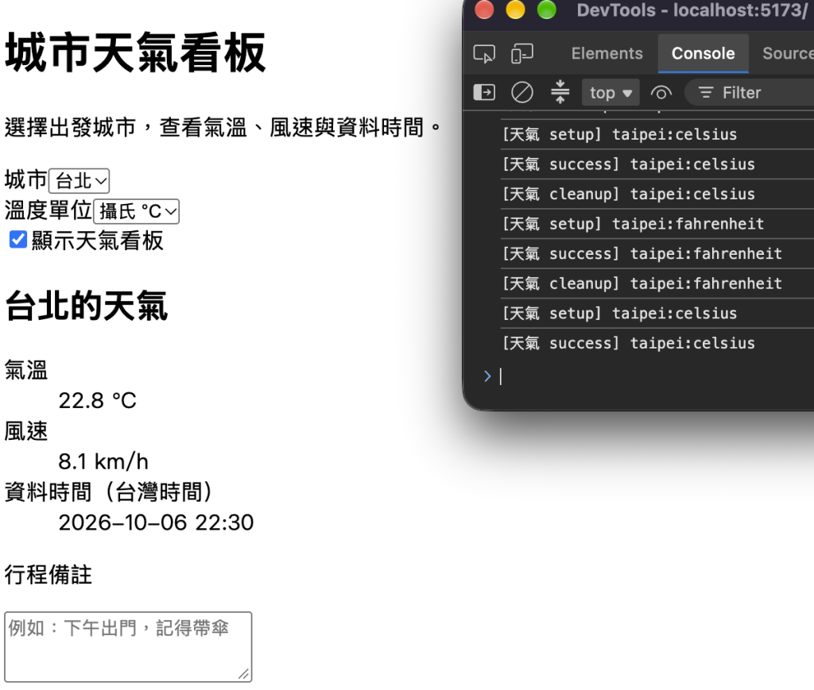This screenshot has height=690, width=814.
Task: Click the 台北的天氣 heading
Action: [x=86, y=306]
